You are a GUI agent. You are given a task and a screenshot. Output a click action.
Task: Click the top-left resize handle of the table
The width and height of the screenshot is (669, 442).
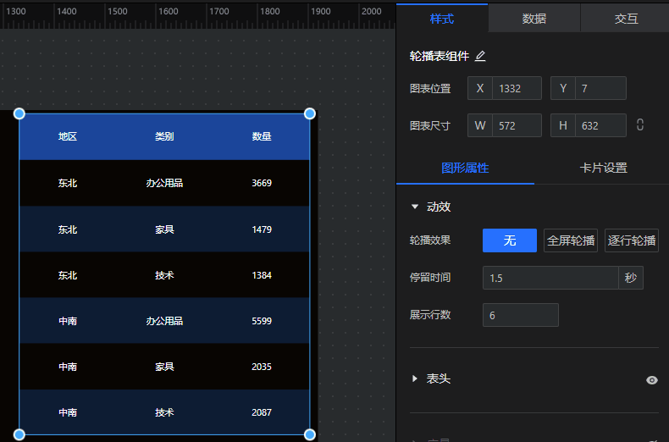coord(19,113)
